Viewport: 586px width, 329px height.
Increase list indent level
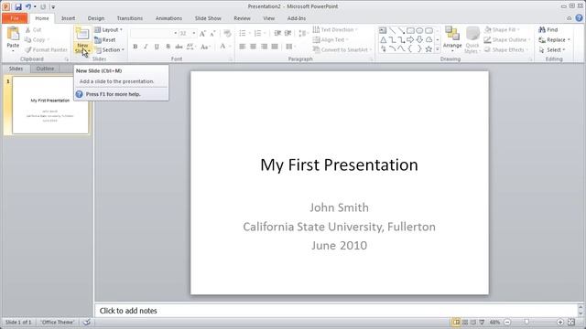tap(288, 34)
